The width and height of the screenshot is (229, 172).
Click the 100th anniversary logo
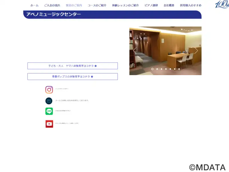[x=222, y=4]
